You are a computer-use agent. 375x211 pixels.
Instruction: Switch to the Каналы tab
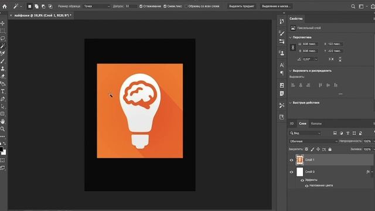(316, 124)
